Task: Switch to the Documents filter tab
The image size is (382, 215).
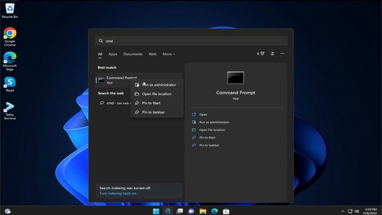Action: click(x=133, y=54)
